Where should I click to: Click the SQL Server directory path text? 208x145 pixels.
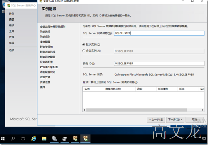154,75
